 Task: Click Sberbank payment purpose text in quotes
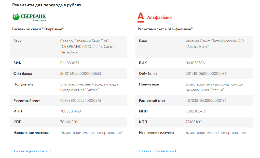pyautogui.click(x=92, y=133)
